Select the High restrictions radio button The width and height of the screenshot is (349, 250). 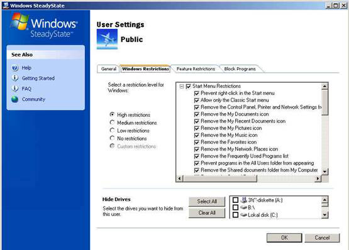pos(113,114)
